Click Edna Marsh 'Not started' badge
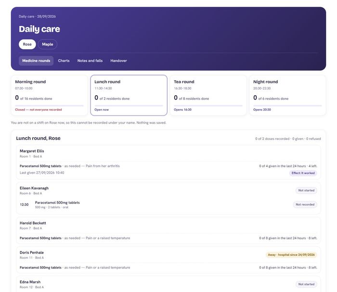 (x=306, y=284)
